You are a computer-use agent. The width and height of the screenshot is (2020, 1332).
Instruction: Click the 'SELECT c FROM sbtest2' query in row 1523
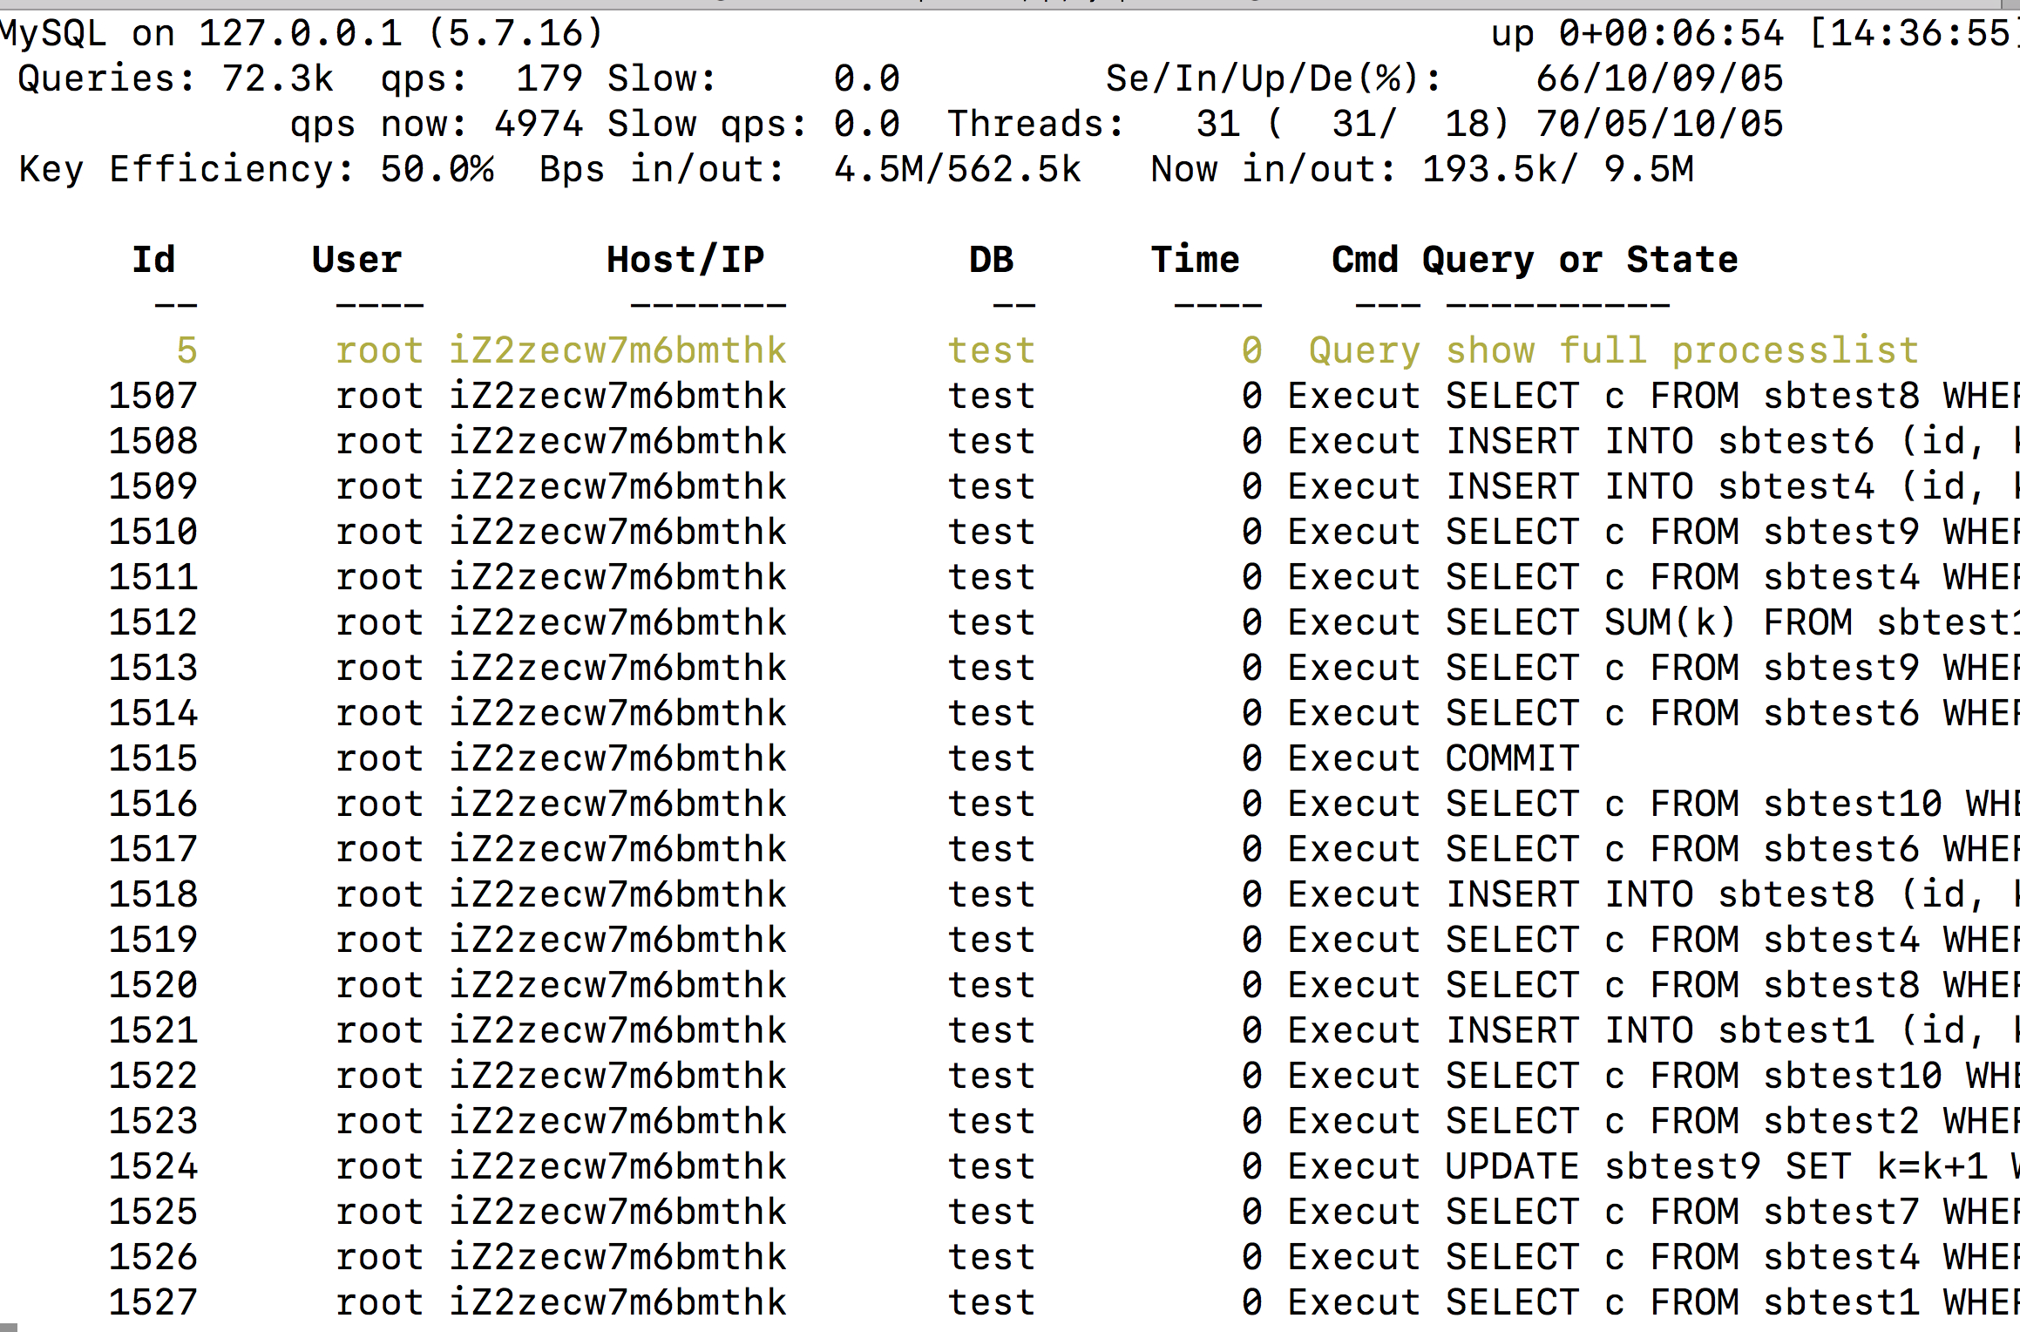click(x=1682, y=1122)
